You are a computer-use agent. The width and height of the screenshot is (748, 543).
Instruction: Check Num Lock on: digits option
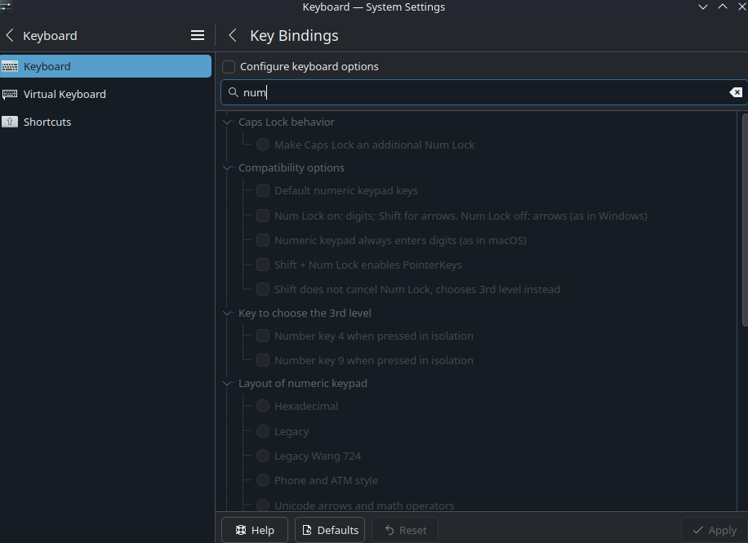(263, 216)
